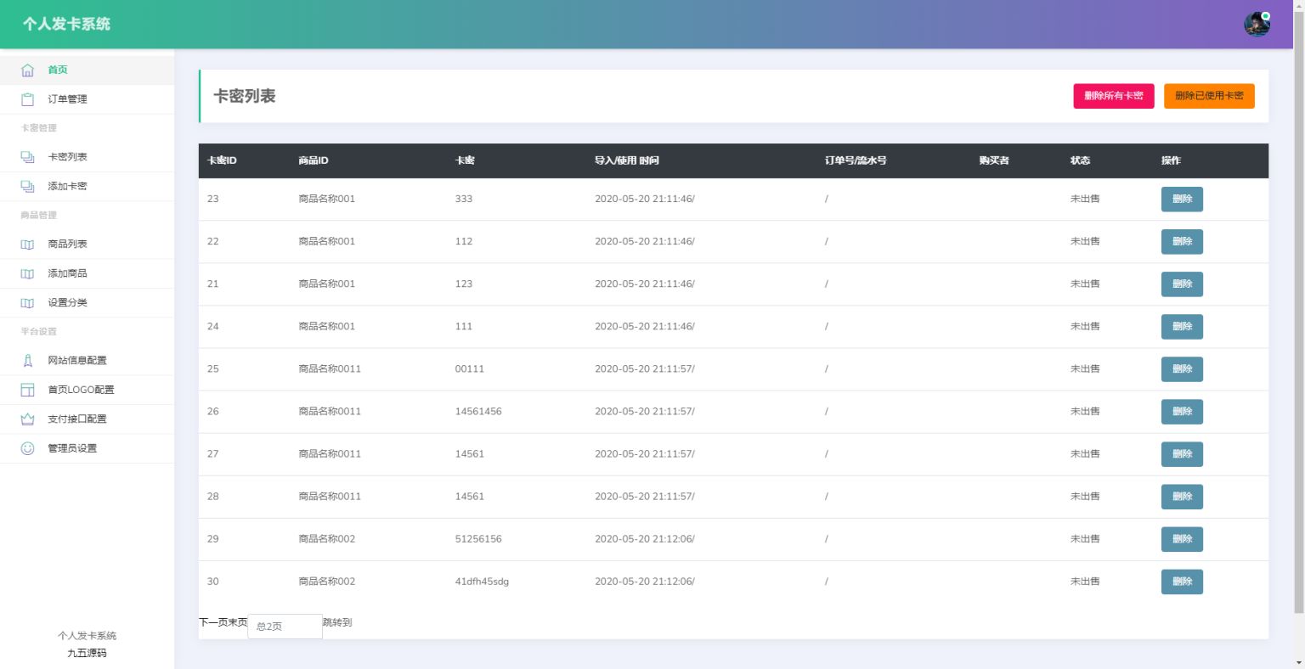
Task: Jump to last page via 末页
Action: pyautogui.click(x=237, y=622)
